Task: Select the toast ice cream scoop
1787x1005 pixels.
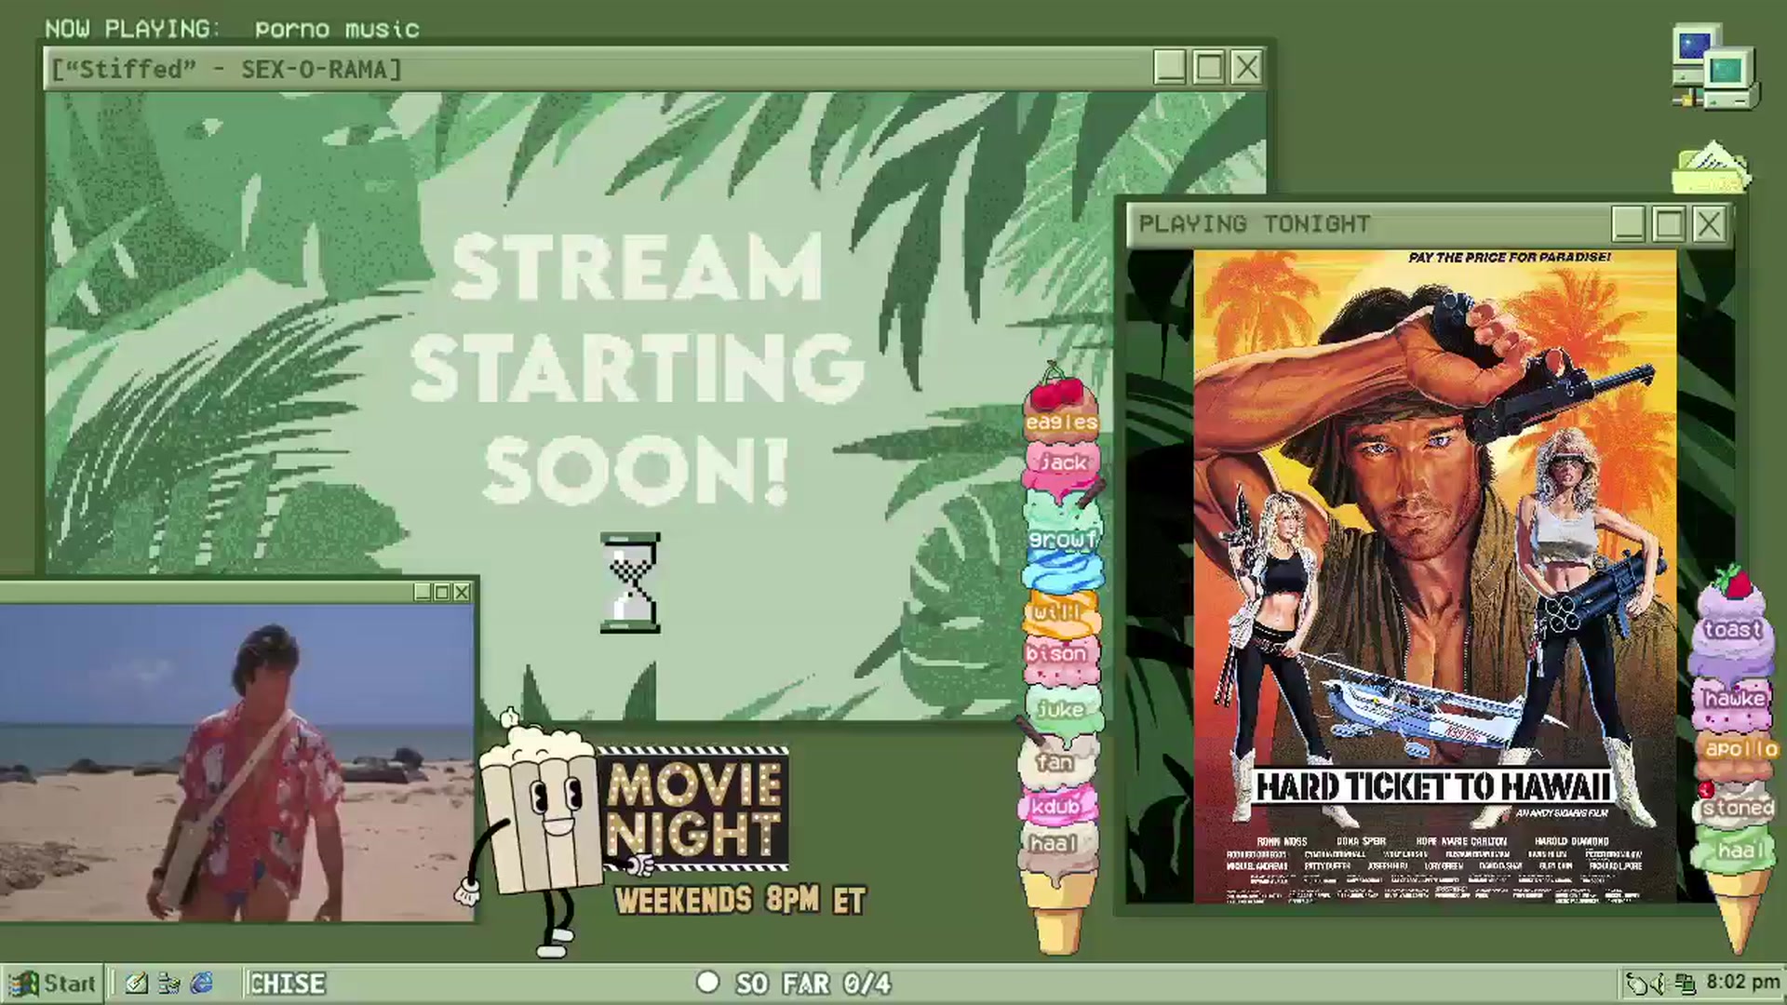Action: pyautogui.click(x=1733, y=630)
